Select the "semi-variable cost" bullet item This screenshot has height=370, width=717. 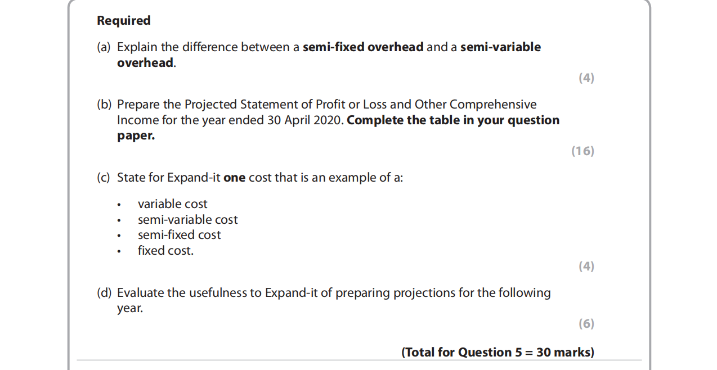[187, 220]
